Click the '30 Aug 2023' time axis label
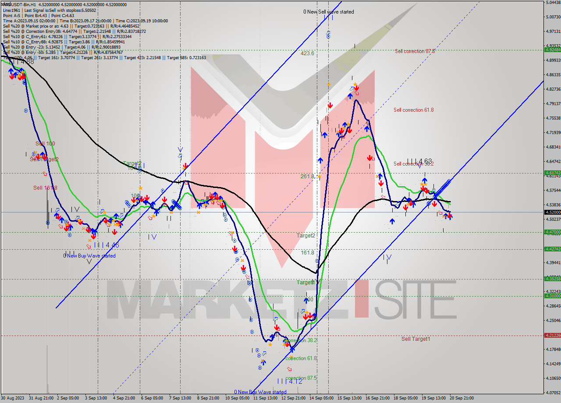 (x=12, y=398)
